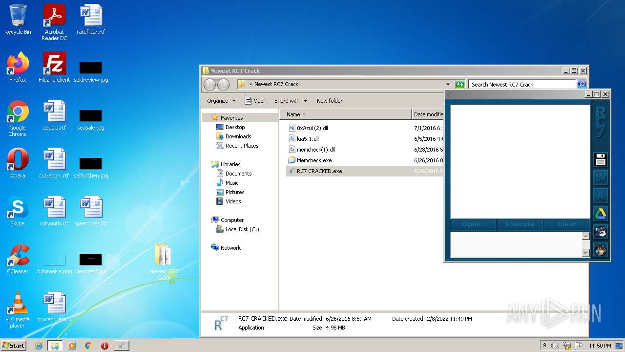Select the RC7 CRACKED.exe file row
625x352 pixels.
(365, 171)
